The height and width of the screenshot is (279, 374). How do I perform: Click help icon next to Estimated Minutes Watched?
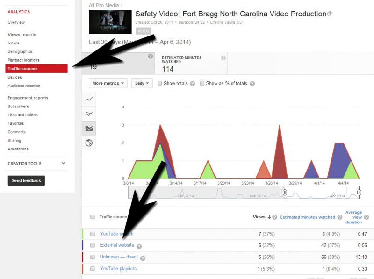click(x=223, y=58)
